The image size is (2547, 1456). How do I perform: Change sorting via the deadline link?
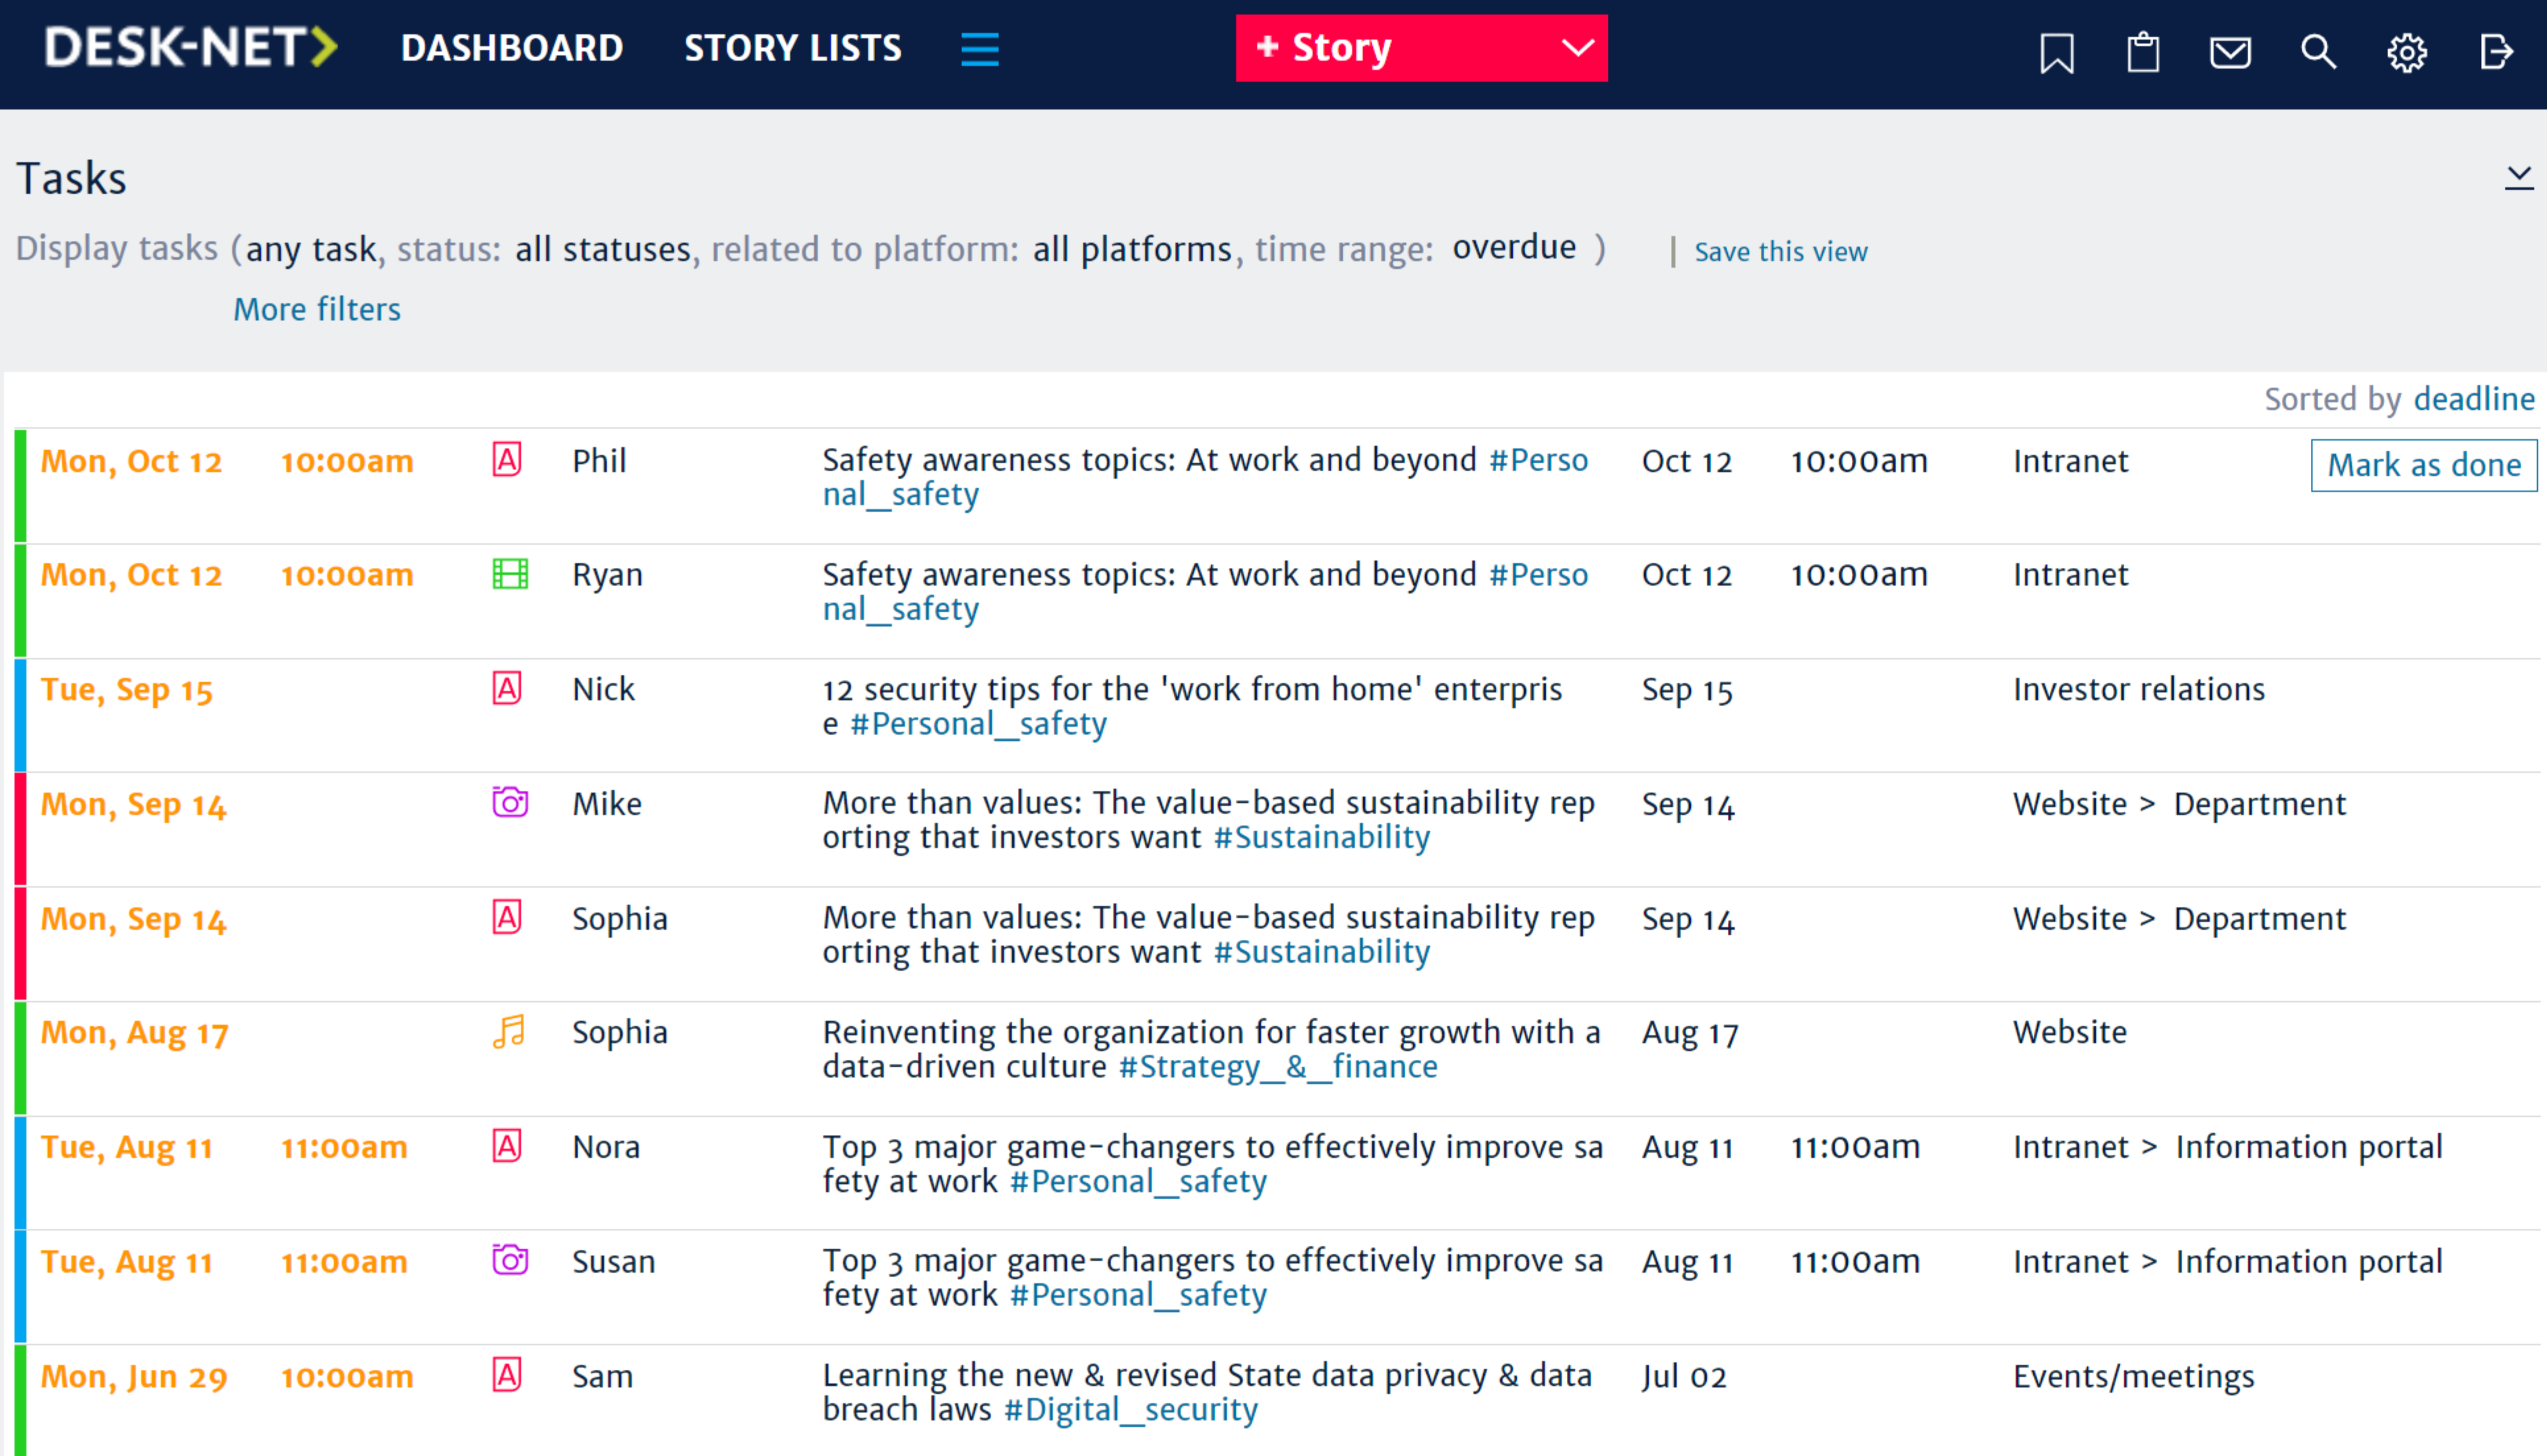(x=2473, y=399)
